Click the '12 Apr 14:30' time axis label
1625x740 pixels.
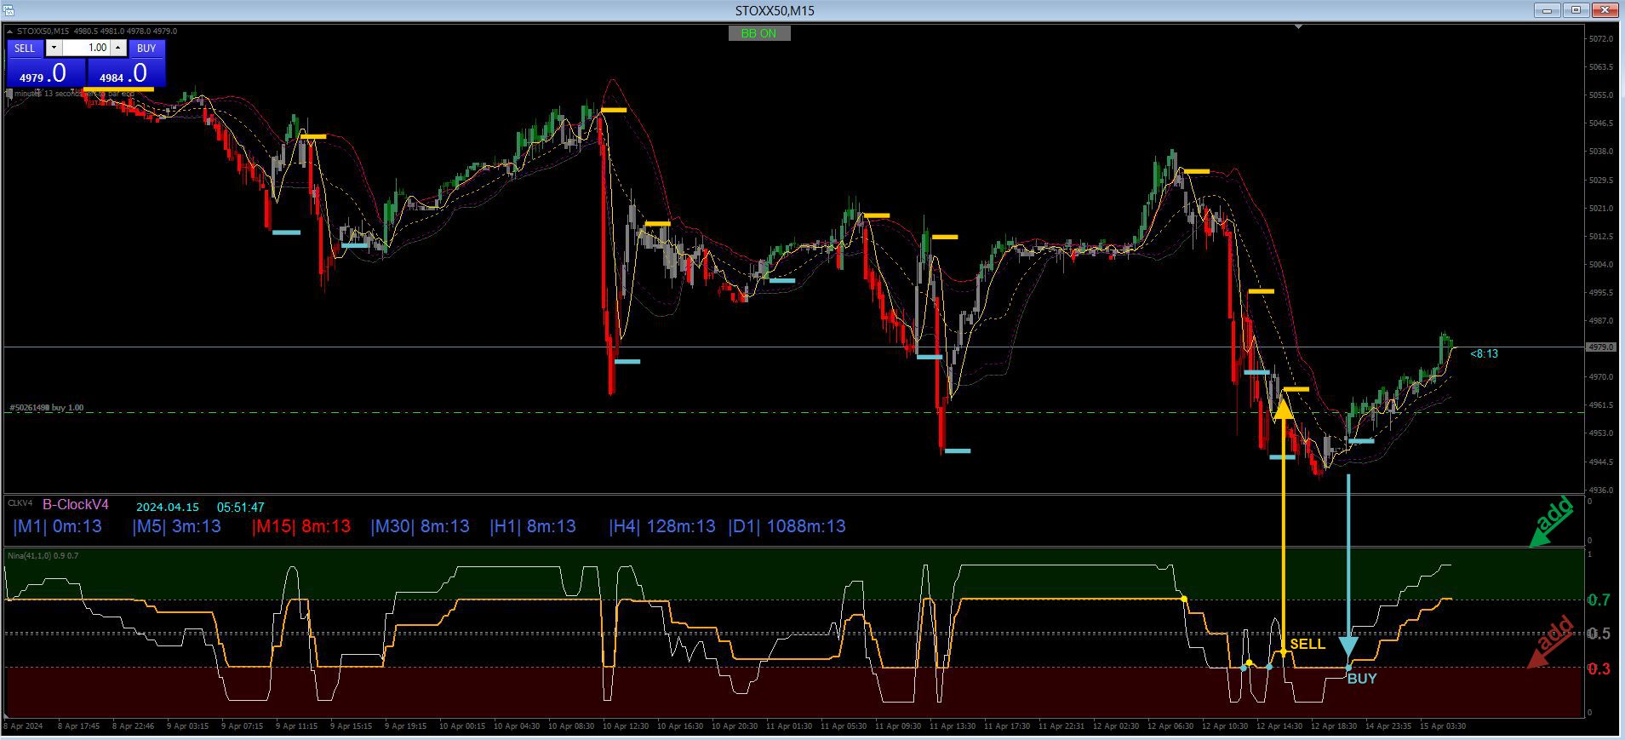pyautogui.click(x=1279, y=726)
